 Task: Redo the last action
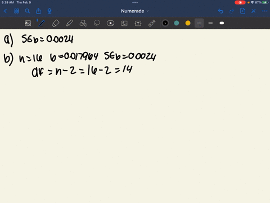point(232,11)
